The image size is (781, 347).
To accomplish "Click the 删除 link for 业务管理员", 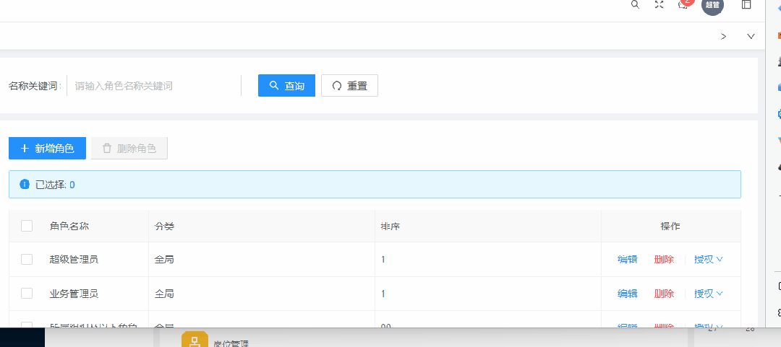I will 664,294.
